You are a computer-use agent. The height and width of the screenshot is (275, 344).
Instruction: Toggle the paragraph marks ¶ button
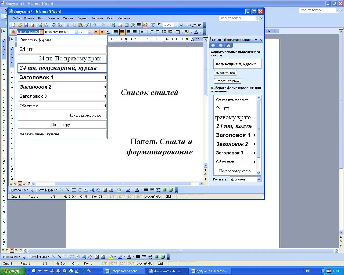pos(159,25)
